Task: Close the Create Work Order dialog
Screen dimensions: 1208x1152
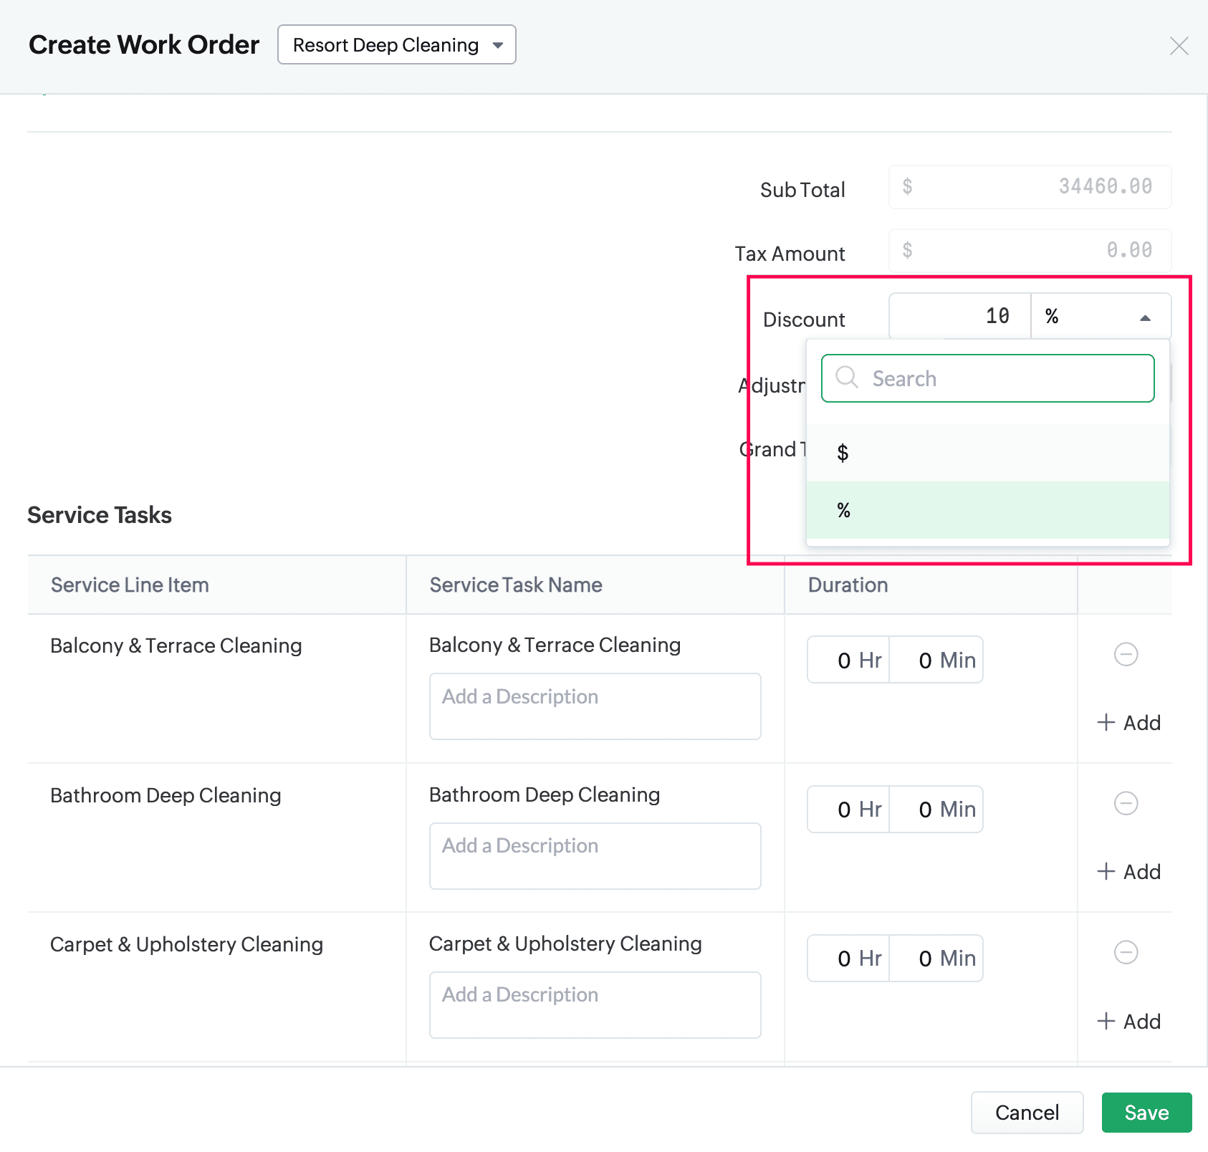Action: [x=1179, y=46]
